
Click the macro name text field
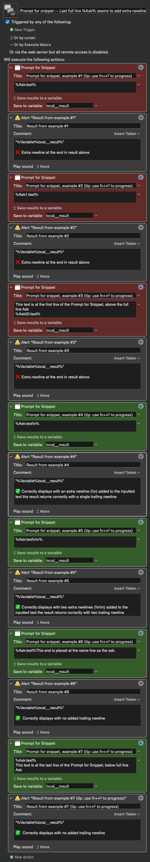click(x=83, y=11)
